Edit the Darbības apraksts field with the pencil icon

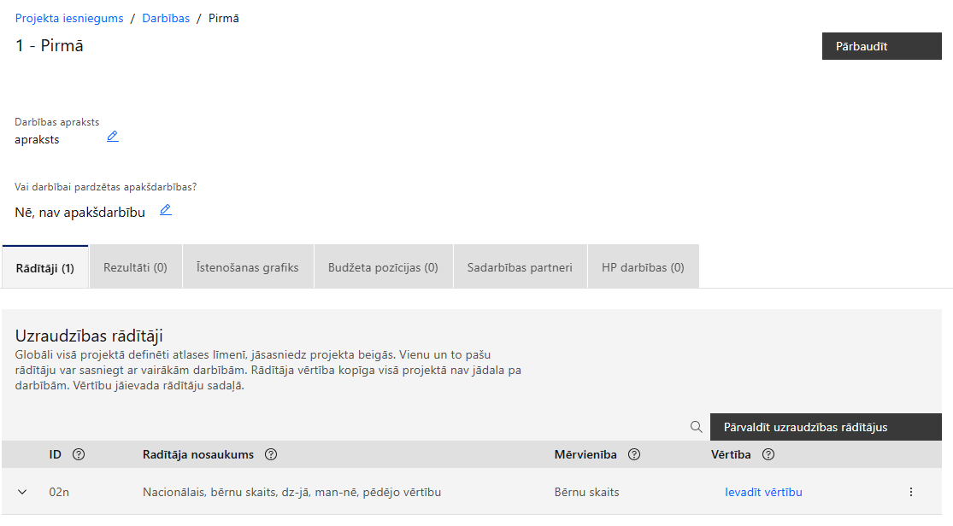point(113,137)
